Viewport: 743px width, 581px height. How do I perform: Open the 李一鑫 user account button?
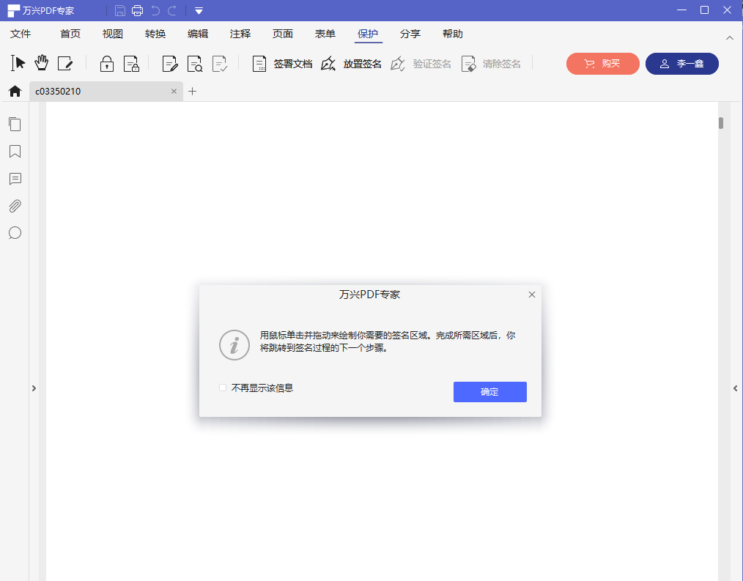coord(682,64)
